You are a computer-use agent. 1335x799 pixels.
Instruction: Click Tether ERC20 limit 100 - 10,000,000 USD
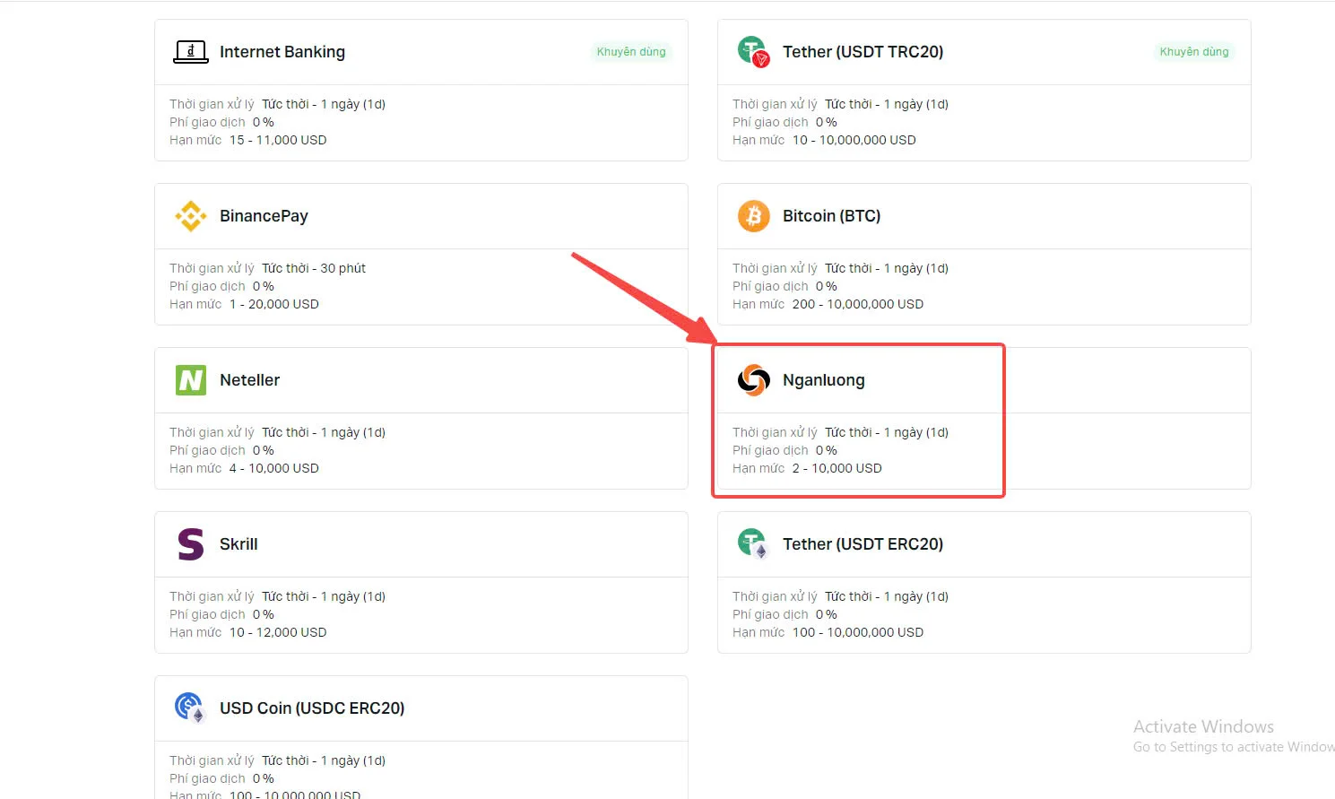858,632
